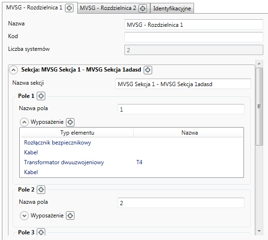Click Nazwa pola field containing 2
The width and height of the screenshot is (268, 240).
[x=181, y=203]
